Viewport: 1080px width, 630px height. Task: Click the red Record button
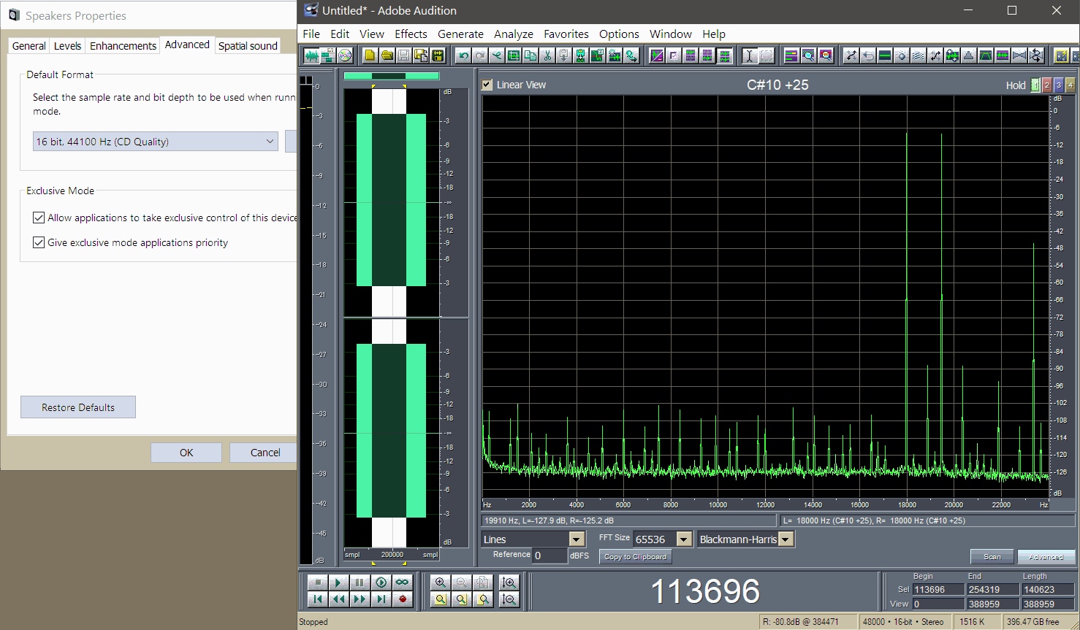coord(403,599)
